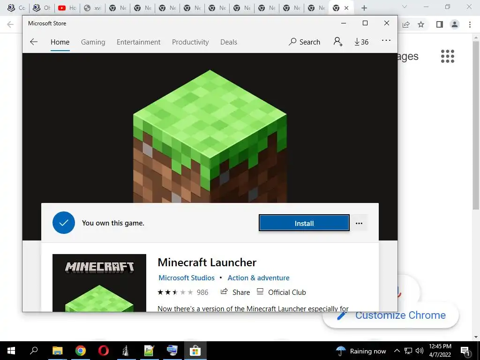Share this page from Chrome toolbar
This screenshot has width=480, height=360.
coord(406,24)
